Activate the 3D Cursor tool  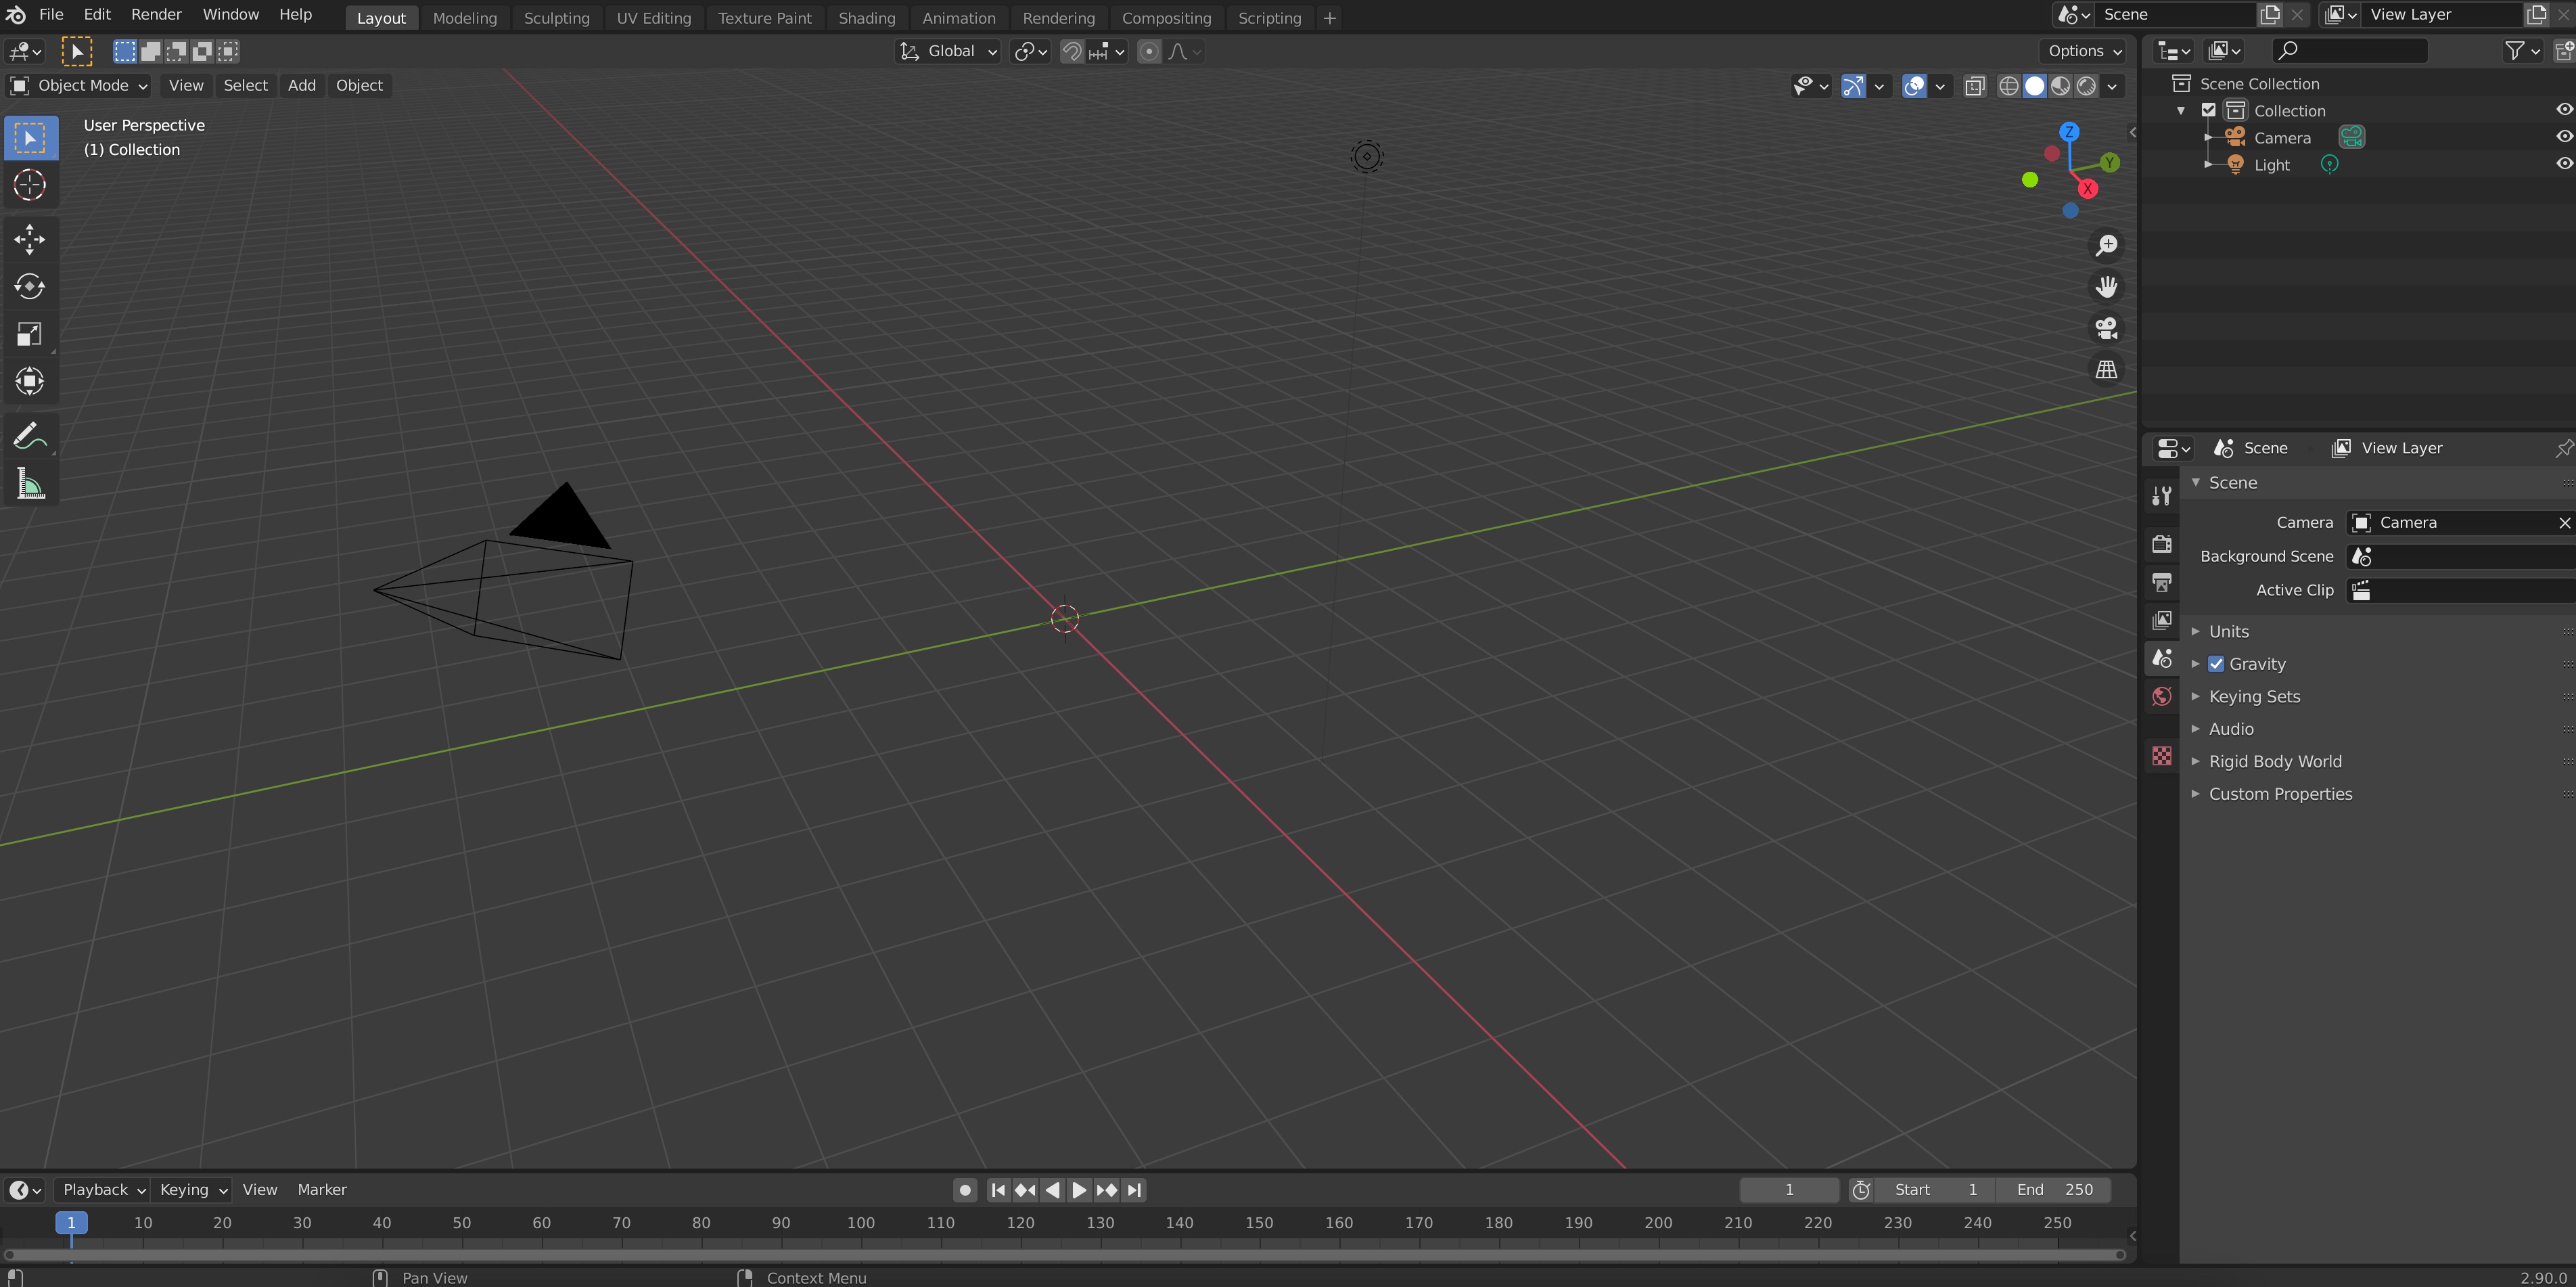click(30, 185)
